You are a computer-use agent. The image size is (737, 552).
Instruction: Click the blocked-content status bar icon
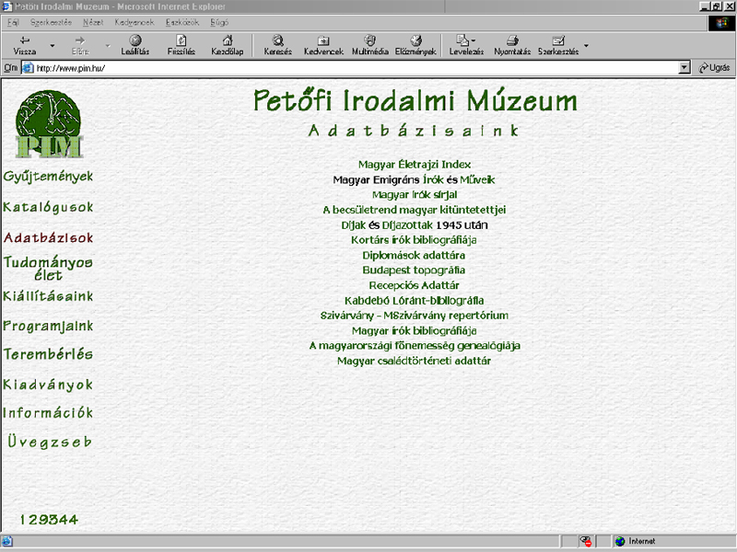pyautogui.click(x=585, y=541)
